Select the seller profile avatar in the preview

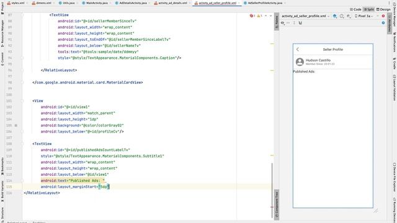tap(300, 62)
